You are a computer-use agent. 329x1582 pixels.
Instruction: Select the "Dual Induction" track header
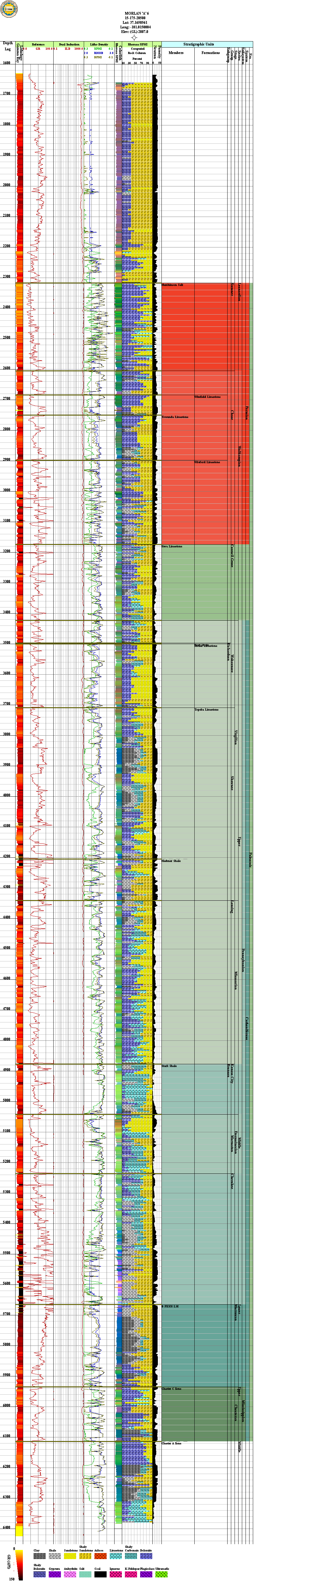[69, 45]
